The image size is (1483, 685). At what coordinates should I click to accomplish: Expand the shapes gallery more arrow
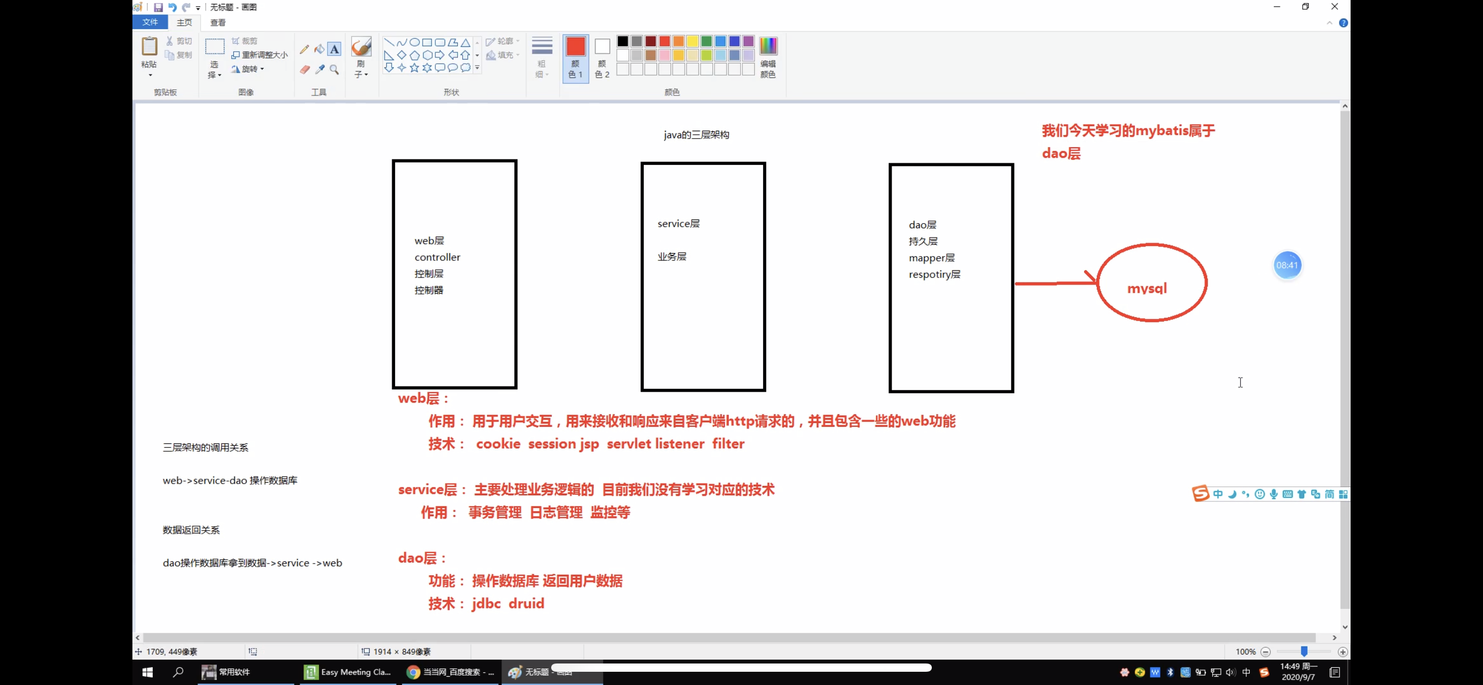click(477, 68)
